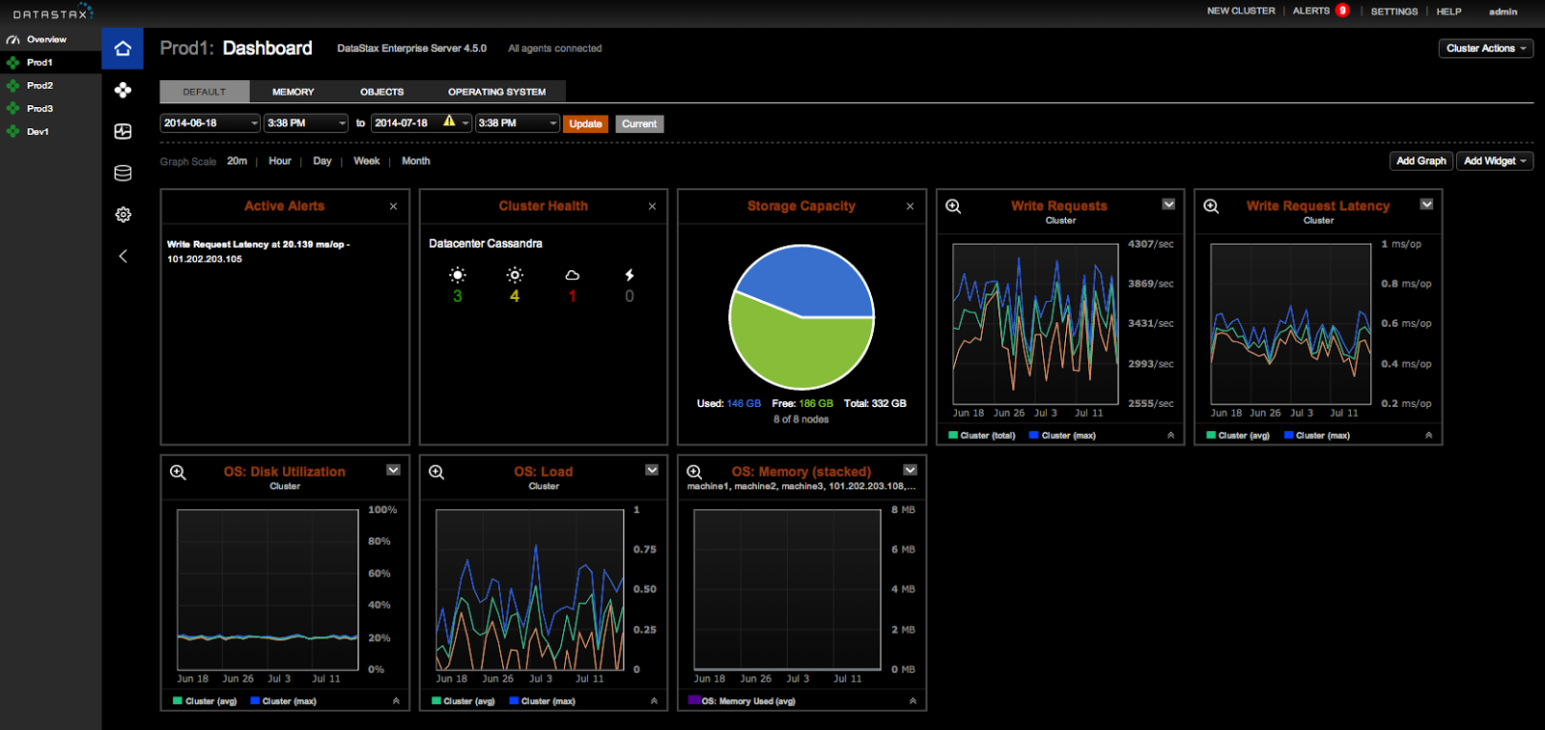Open OS: Disk Utilization options dropdown
This screenshot has height=730, width=1545.
(x=393, y=470)
